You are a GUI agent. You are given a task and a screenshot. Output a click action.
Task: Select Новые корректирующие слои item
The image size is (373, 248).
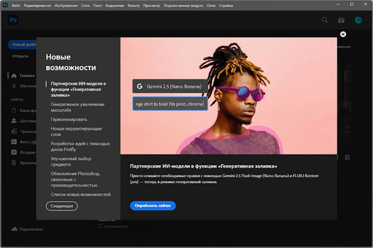(x=76, y=131)
